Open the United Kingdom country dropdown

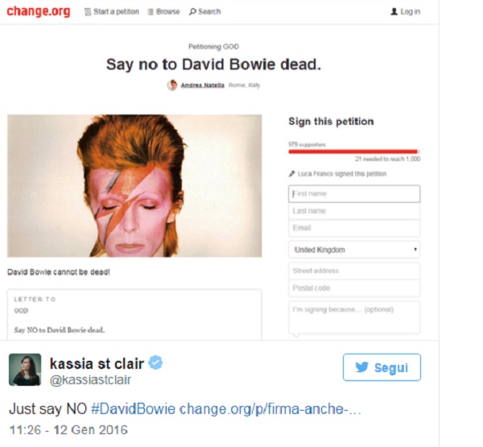click(354, 250)
